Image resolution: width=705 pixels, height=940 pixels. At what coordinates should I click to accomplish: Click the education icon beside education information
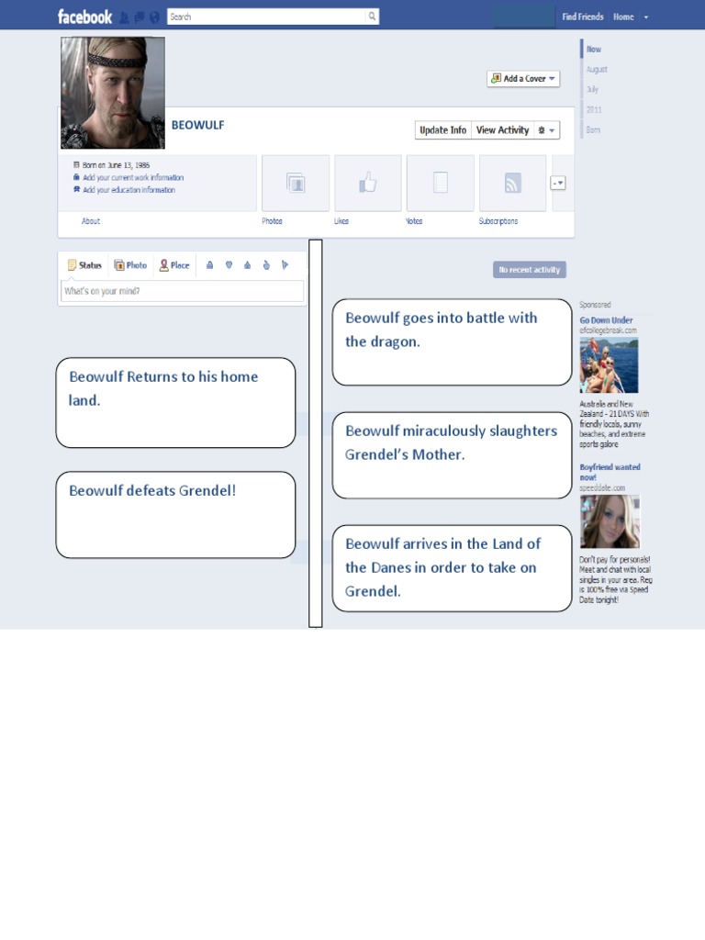click(x=76, y=189)
